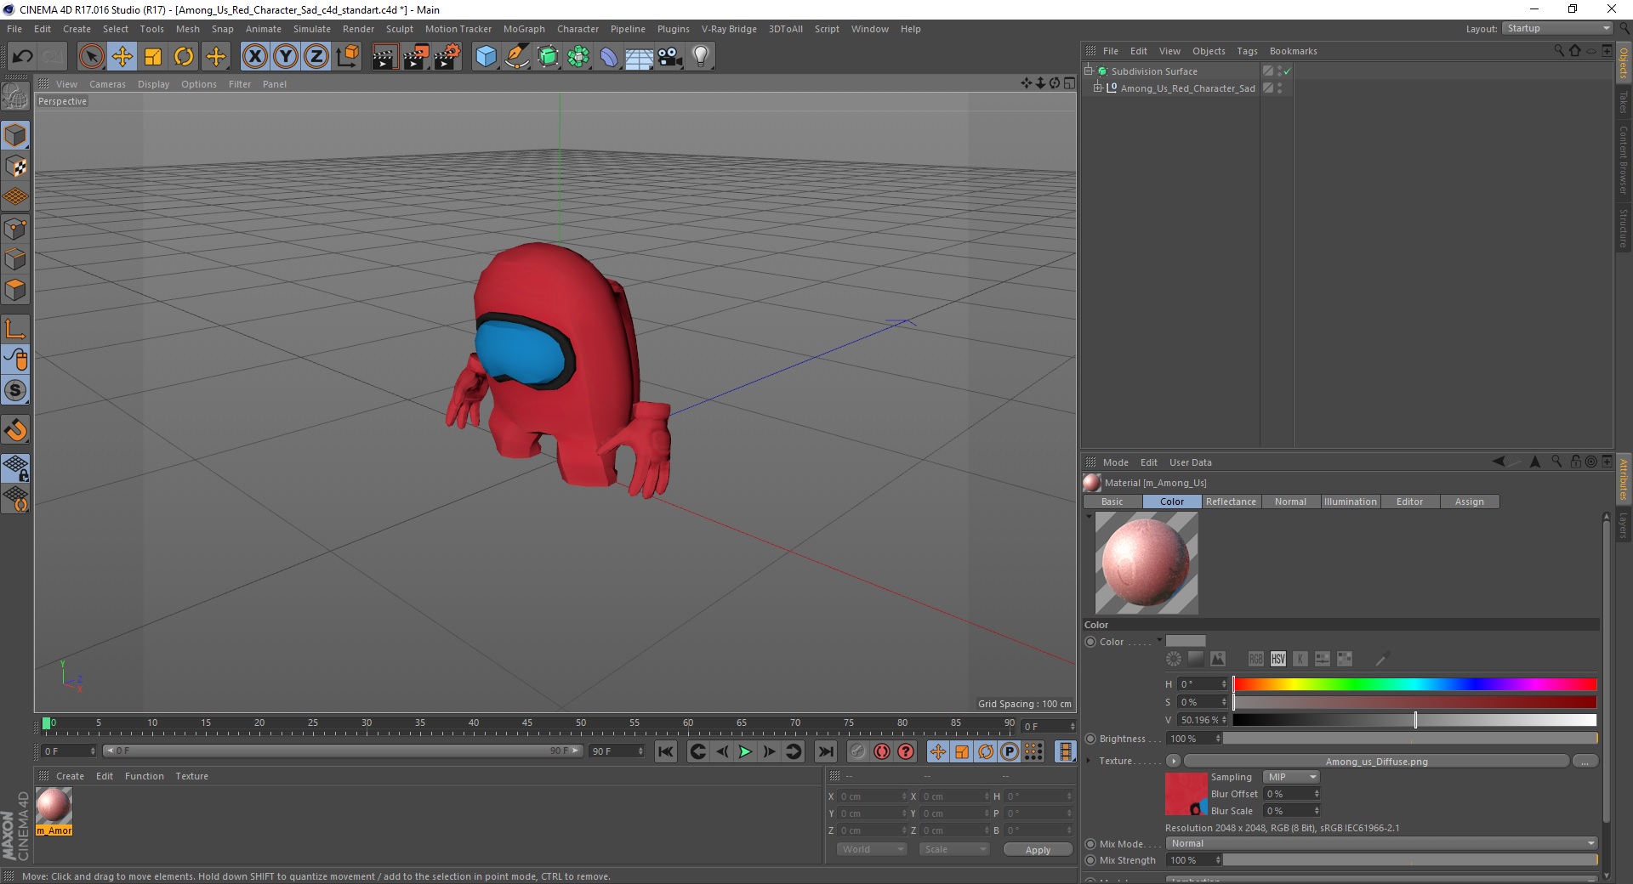Render to Picture Viewer
The width and height of the screenshot is (1633, 884).
pos(416,57)
